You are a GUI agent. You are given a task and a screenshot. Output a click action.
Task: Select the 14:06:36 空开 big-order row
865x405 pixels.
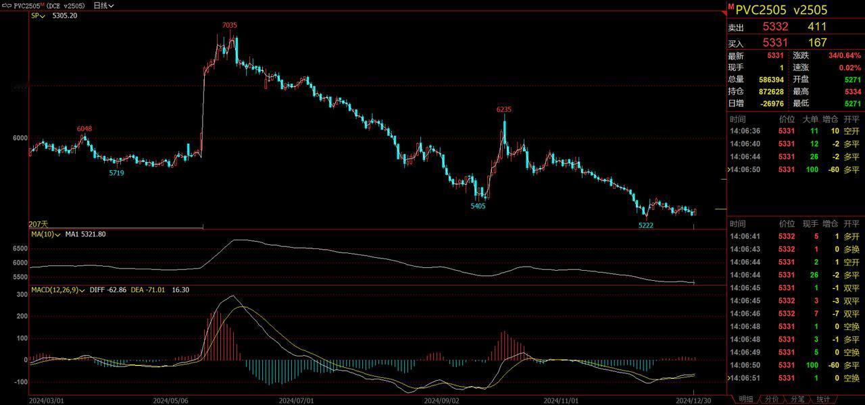(795, 131)
